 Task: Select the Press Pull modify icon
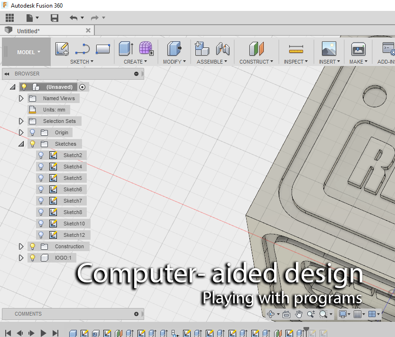click(x=174, y=48)
